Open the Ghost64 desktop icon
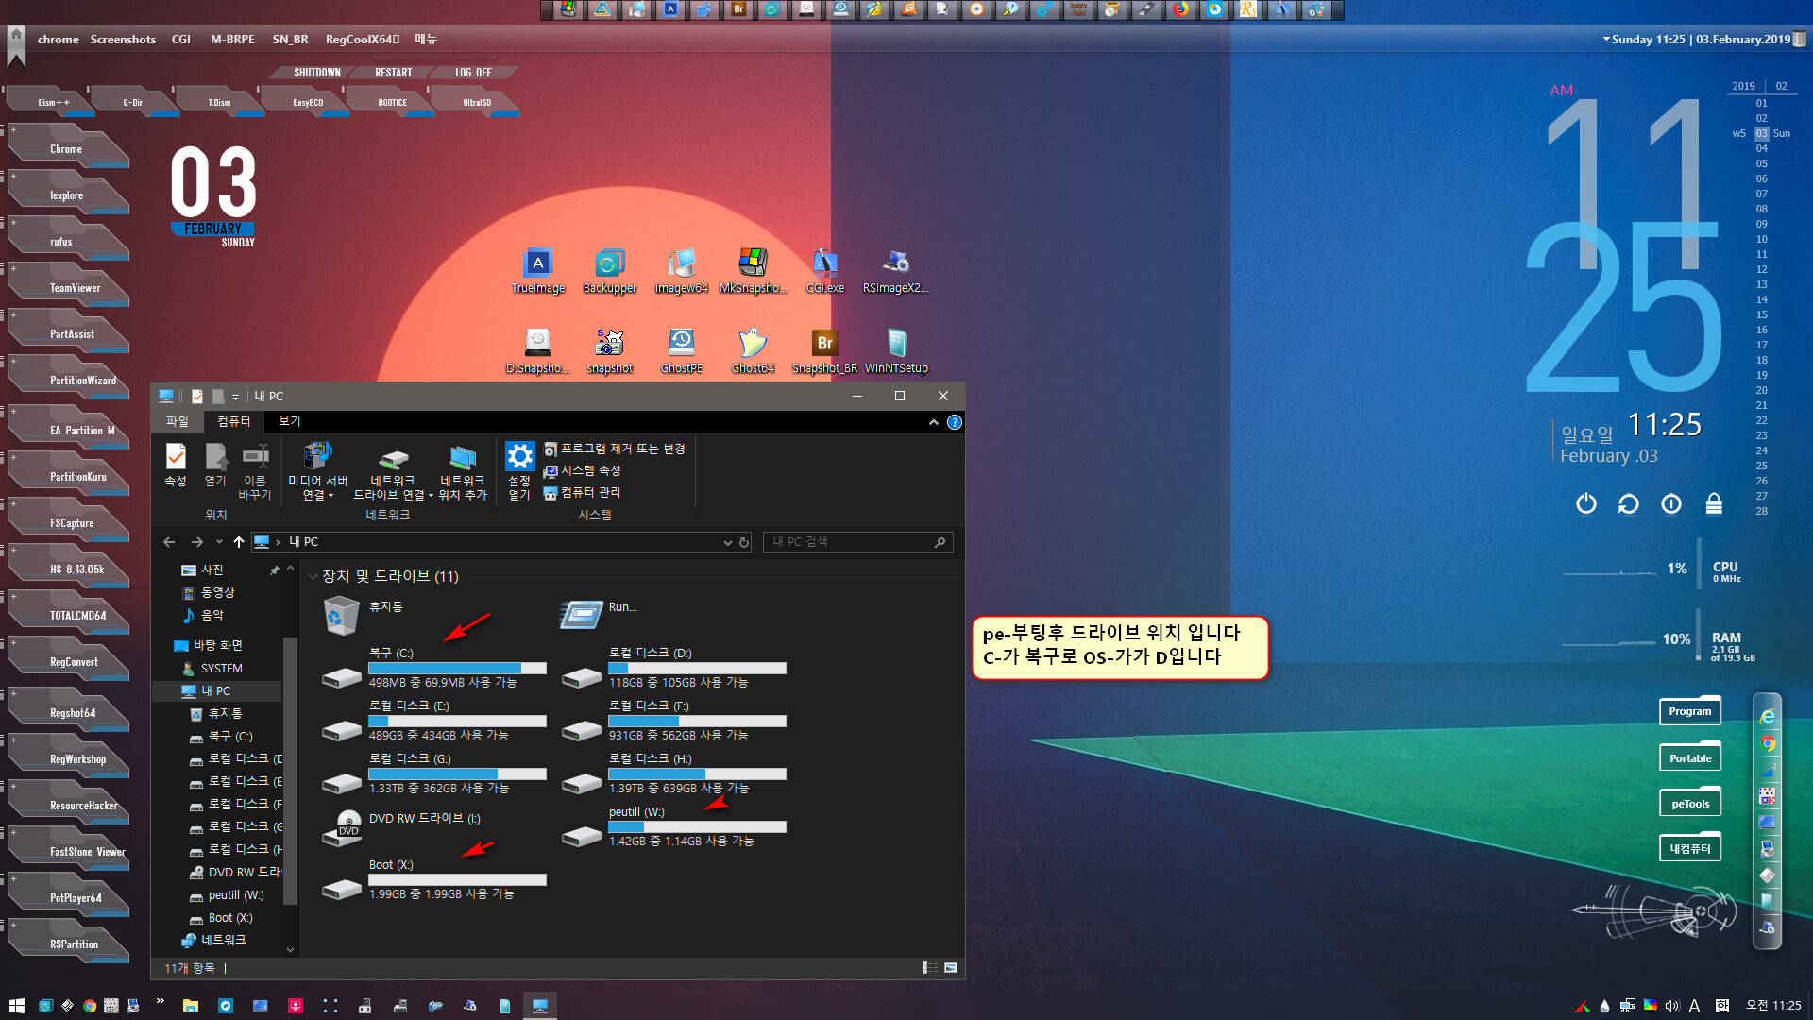Viewport: 1813px width, 1020px height. 753,351
